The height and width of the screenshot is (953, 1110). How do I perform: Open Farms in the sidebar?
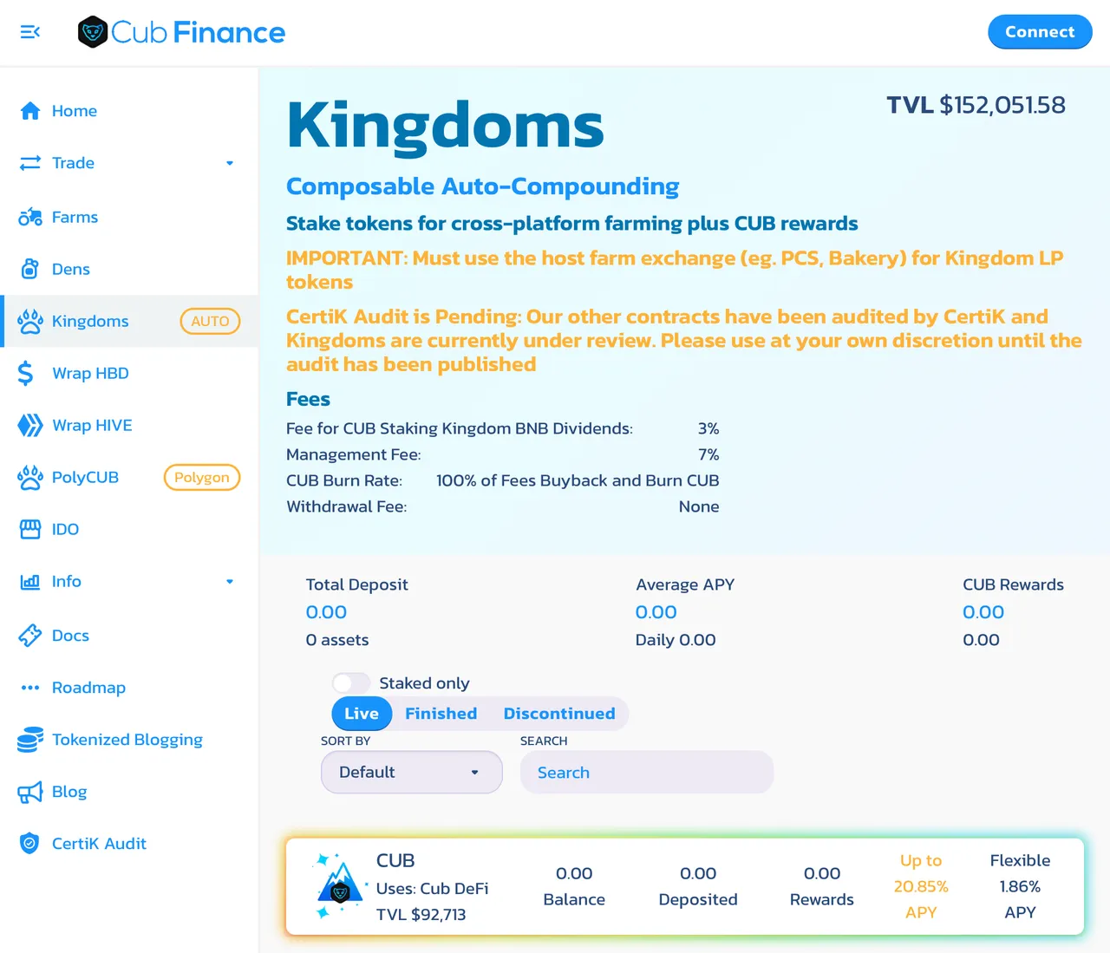(75, 217)
